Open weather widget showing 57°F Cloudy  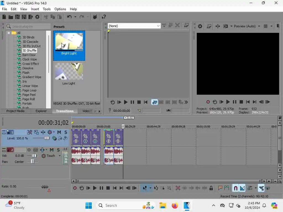point(15,205)
